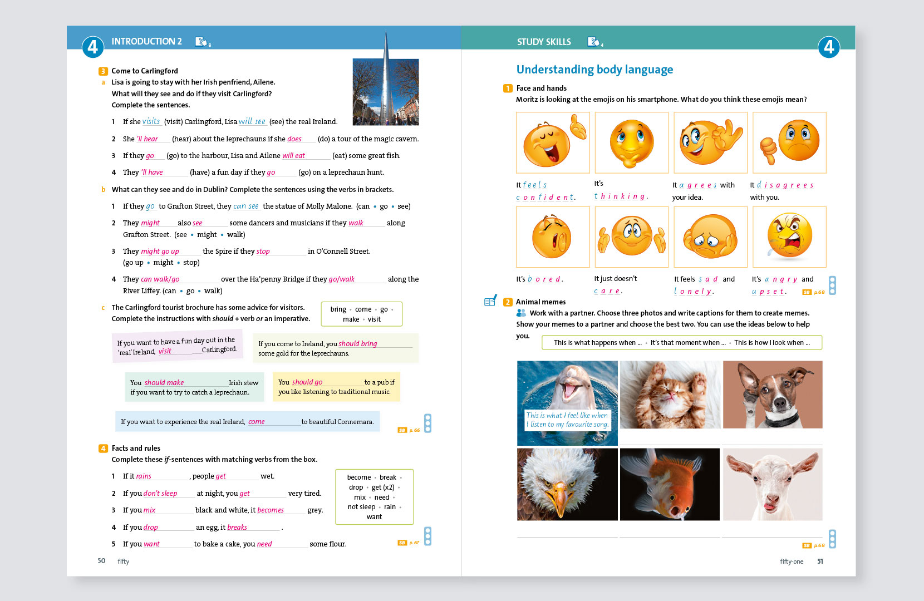Click the red angry emoji
924x601 pixels.
(789, 237)
